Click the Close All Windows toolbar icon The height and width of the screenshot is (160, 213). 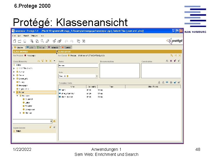[84, 41]
